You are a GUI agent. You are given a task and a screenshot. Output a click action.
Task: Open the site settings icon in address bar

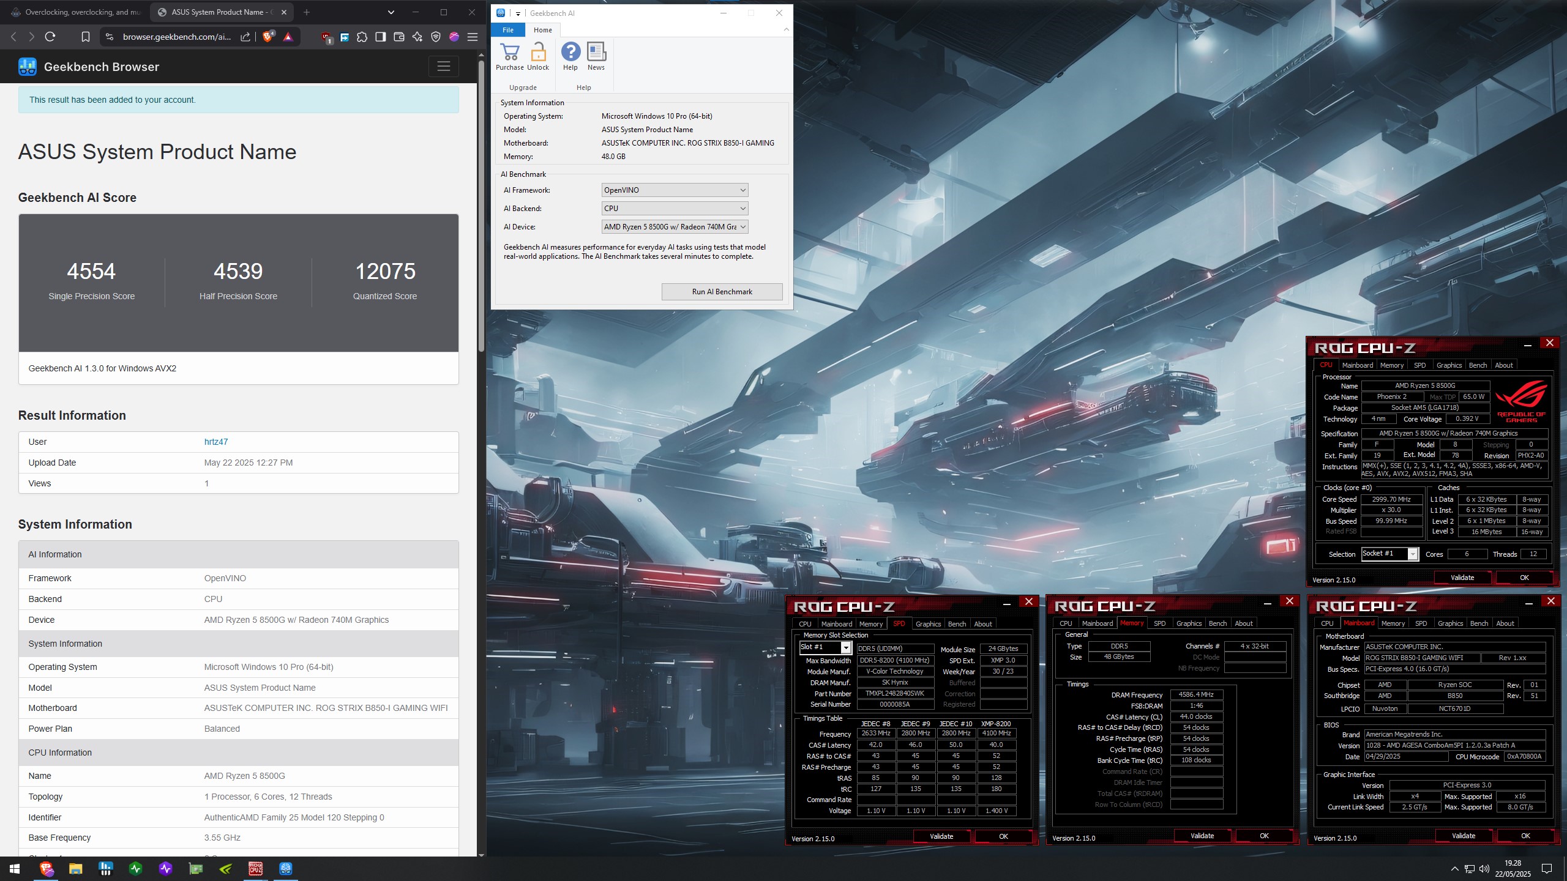109,37
